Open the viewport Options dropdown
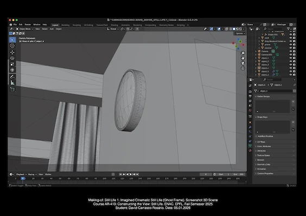The image size is (306, 216). point(240,34)
